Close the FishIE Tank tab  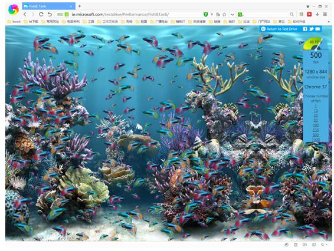coord(71,6)
